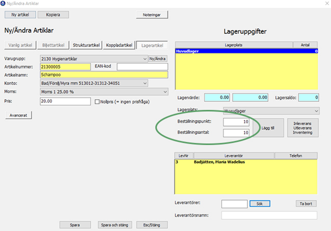Click the EAN-kod input field
Image resolution: width=331 pixels, height=231 pixels.
[x=143, y=67]
